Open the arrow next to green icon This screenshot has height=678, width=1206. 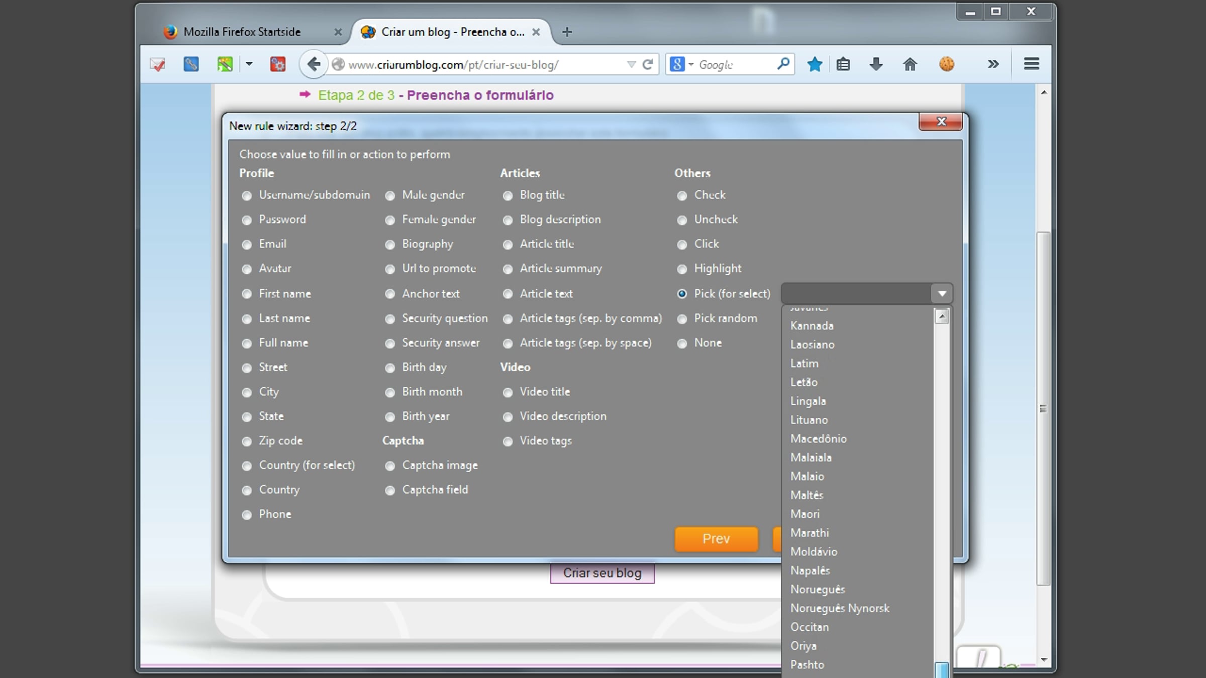coord(249,64)
